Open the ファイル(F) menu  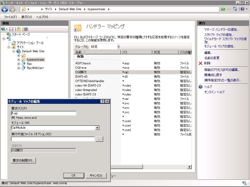click(x=10, y=17)
